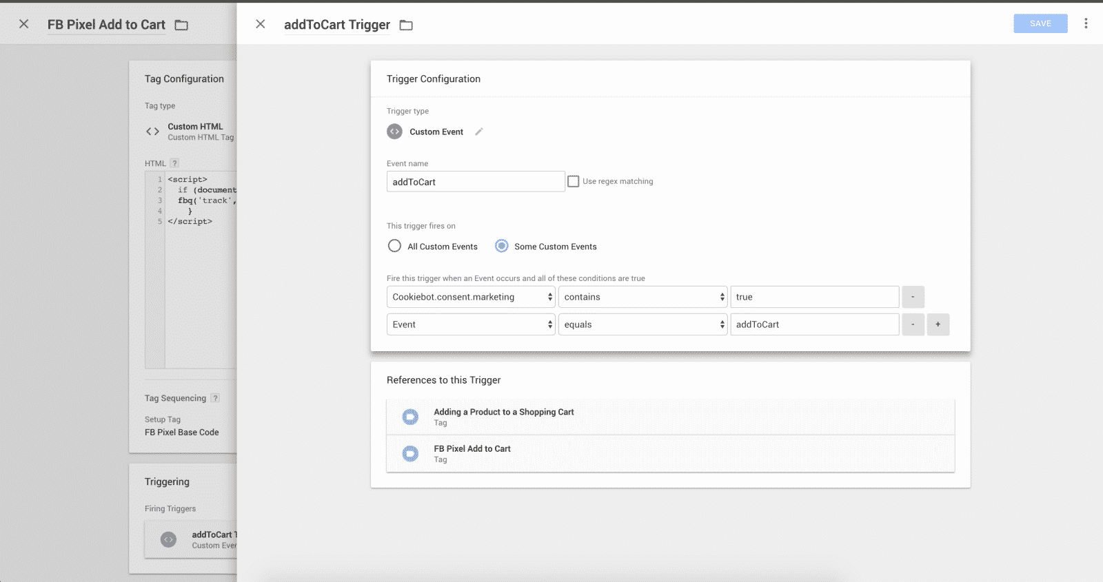Open the Cookiebot.consent.marketing variable dropdown
1103x582 pixels.
(x=471, y=297)
